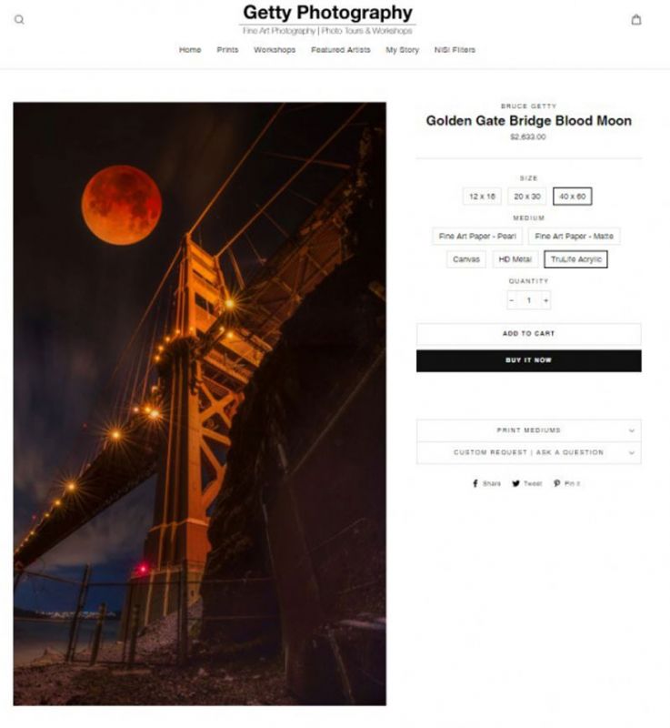The image size is (670, 728).
Task: Go to Workshops in navigation
Action: [275, 50]
